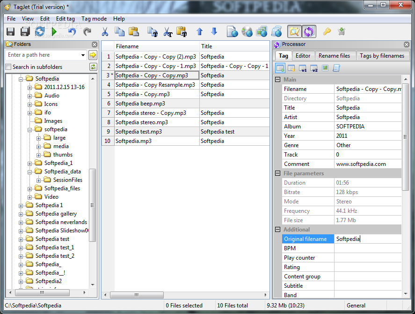Click the Copy tag icon with the T
Image resolution: width=415 pixels, height=314 pixels.
click(x=153, y=31)
